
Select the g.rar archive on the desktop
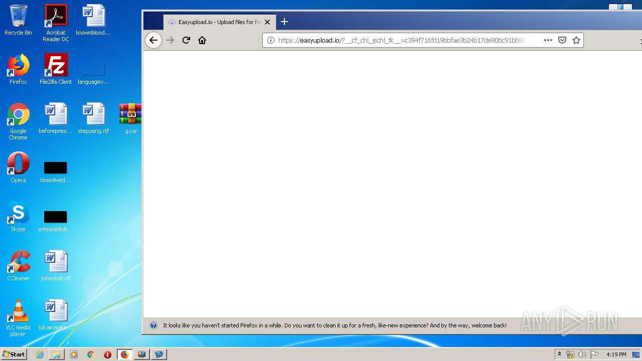point(130,118)
